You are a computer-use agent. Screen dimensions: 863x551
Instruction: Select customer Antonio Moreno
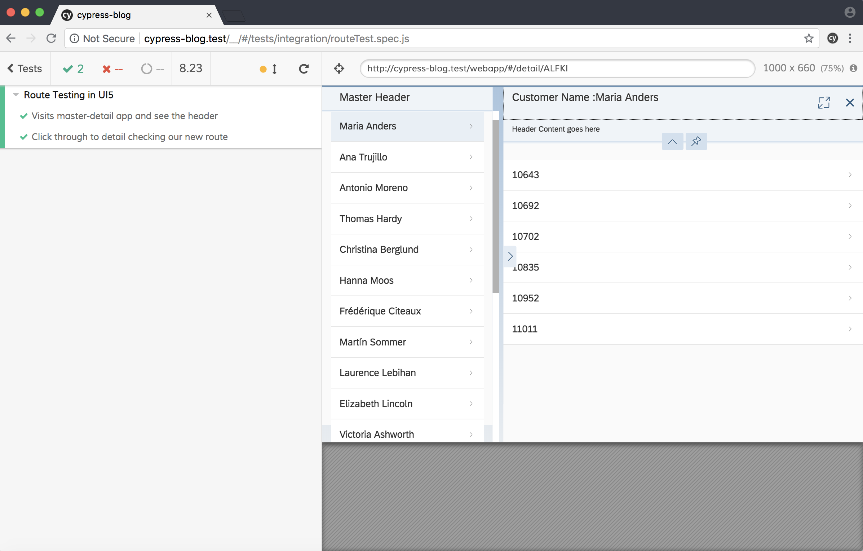point(407,188)
